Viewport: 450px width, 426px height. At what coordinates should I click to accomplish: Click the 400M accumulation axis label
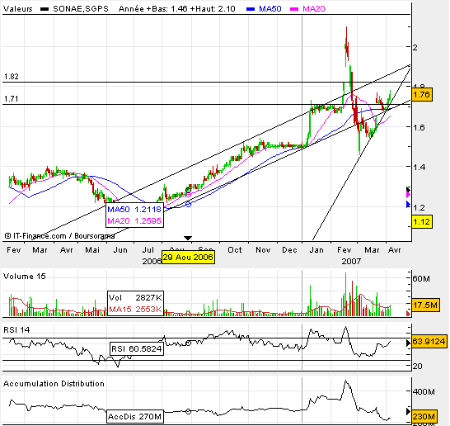click(x=424, y=392)
